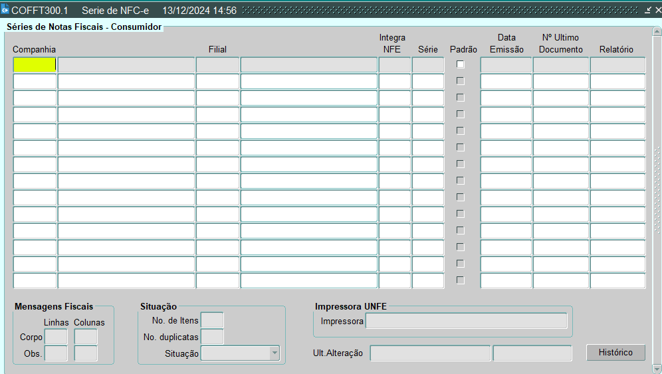Enable the Padrão checkbox in first row
662x374 pixels.
pyautogui.click(x=460, y=64)
